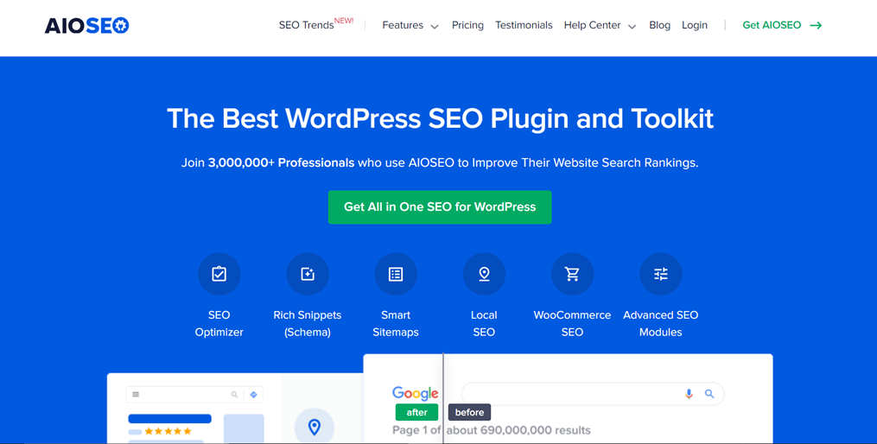Open the Smart Sitemaps icon
This screenshot has width=877, height=444.
(x=396, y=274)
